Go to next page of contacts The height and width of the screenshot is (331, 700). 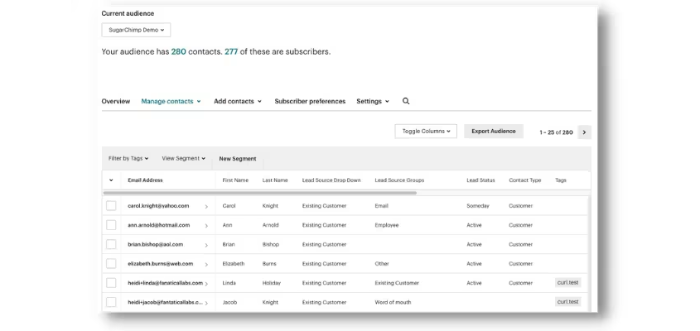click(584, 132)
